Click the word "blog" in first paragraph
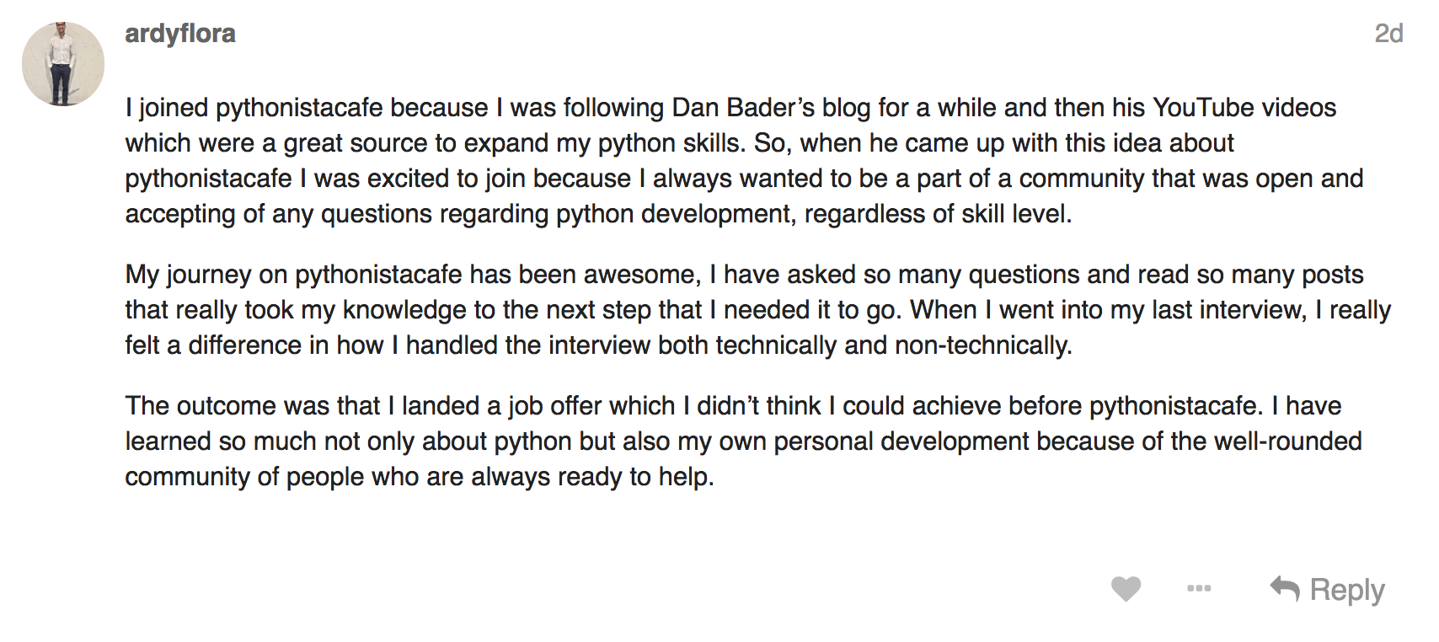Viewport: 1439px width, 642px height. pos(846,108)
